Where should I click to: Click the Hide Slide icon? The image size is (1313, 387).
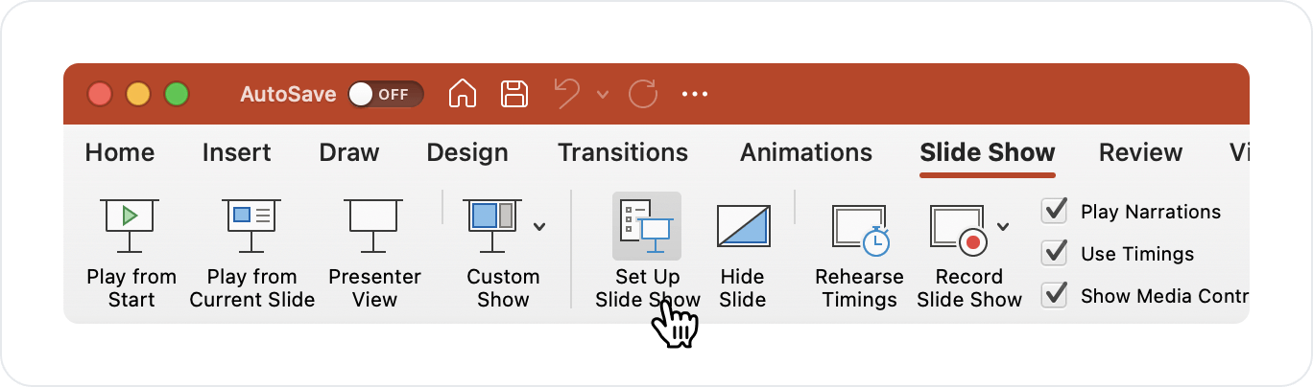(743, 227)
